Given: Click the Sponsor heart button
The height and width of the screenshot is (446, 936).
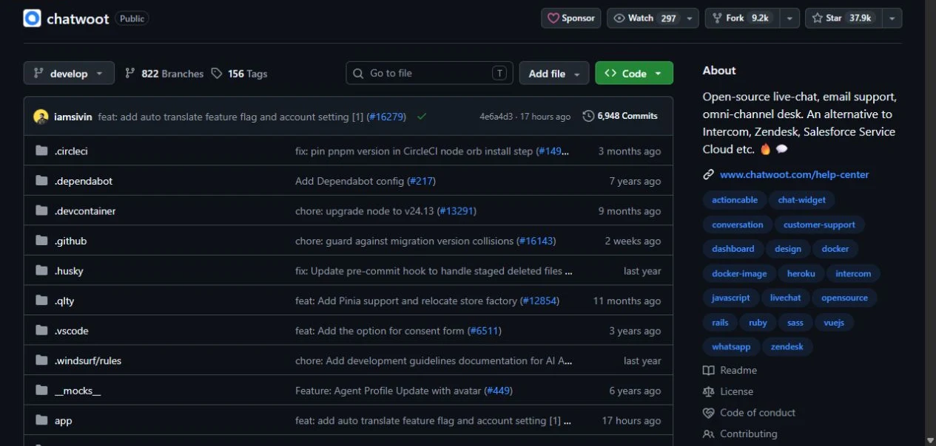Looking at the screenshot, I should [571, 18].
